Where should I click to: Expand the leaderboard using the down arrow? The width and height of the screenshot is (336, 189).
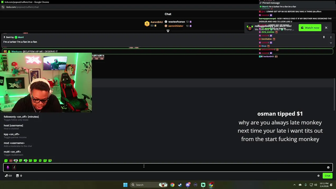[168, 31]
